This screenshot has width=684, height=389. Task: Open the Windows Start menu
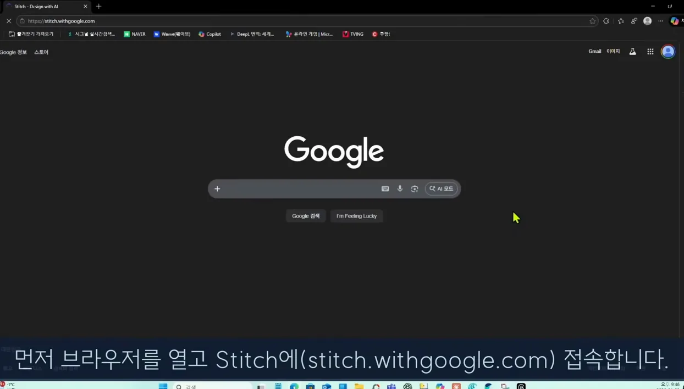coord(163,386)
